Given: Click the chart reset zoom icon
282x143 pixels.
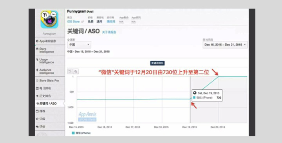Looking at the screenshot, I should point(70,71).
